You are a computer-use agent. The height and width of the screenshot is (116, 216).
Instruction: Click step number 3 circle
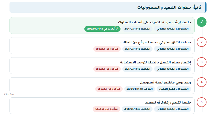202,62
